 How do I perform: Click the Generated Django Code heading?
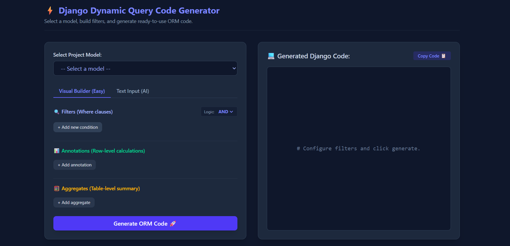(314, 56)
